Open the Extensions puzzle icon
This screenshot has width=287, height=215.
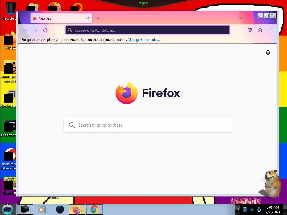click(x=260, y=30)
